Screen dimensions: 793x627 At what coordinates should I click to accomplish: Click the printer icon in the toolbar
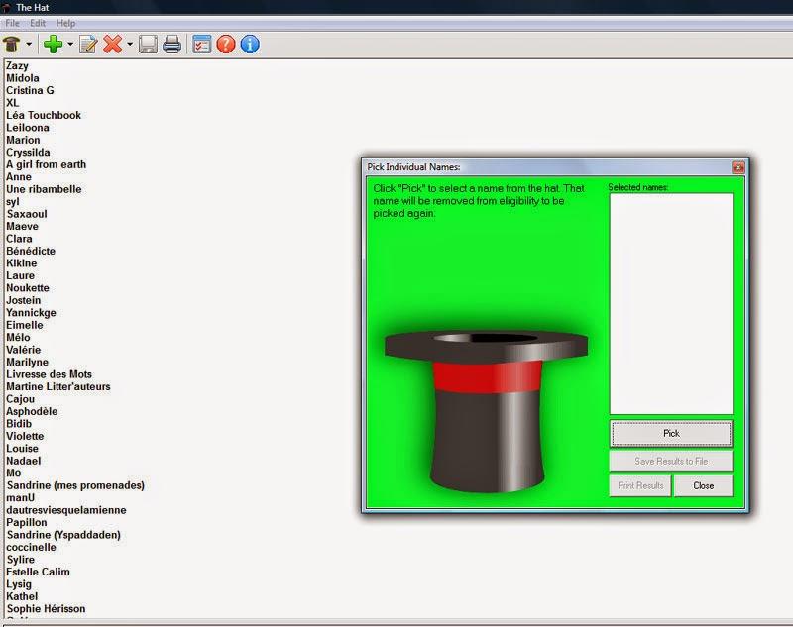coord(171,44)
